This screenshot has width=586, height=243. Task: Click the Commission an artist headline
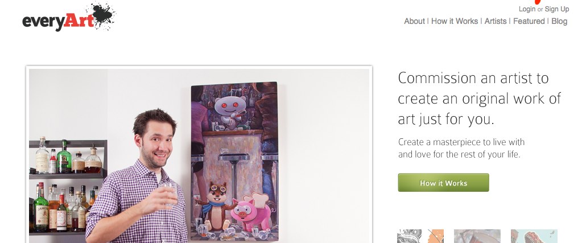[480, 98]
